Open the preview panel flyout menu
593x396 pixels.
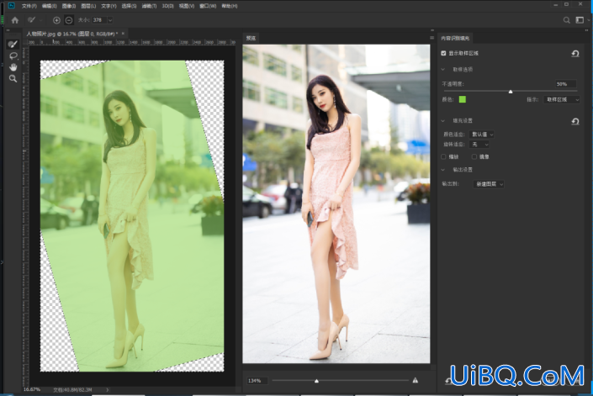click(x=432, y=38)
